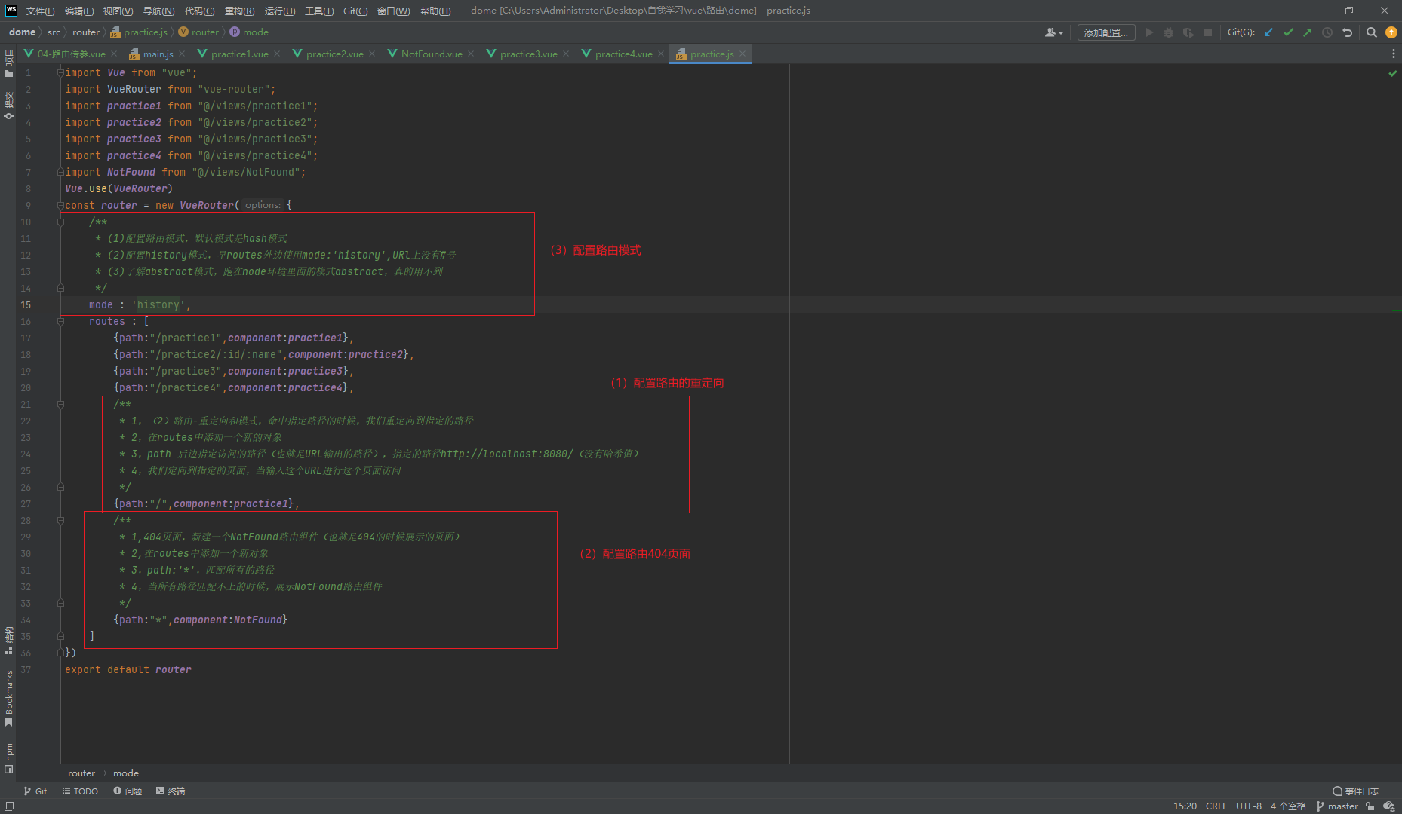
Task: Open the code-with-me user dropdown
Action: tap(1054, 32)
